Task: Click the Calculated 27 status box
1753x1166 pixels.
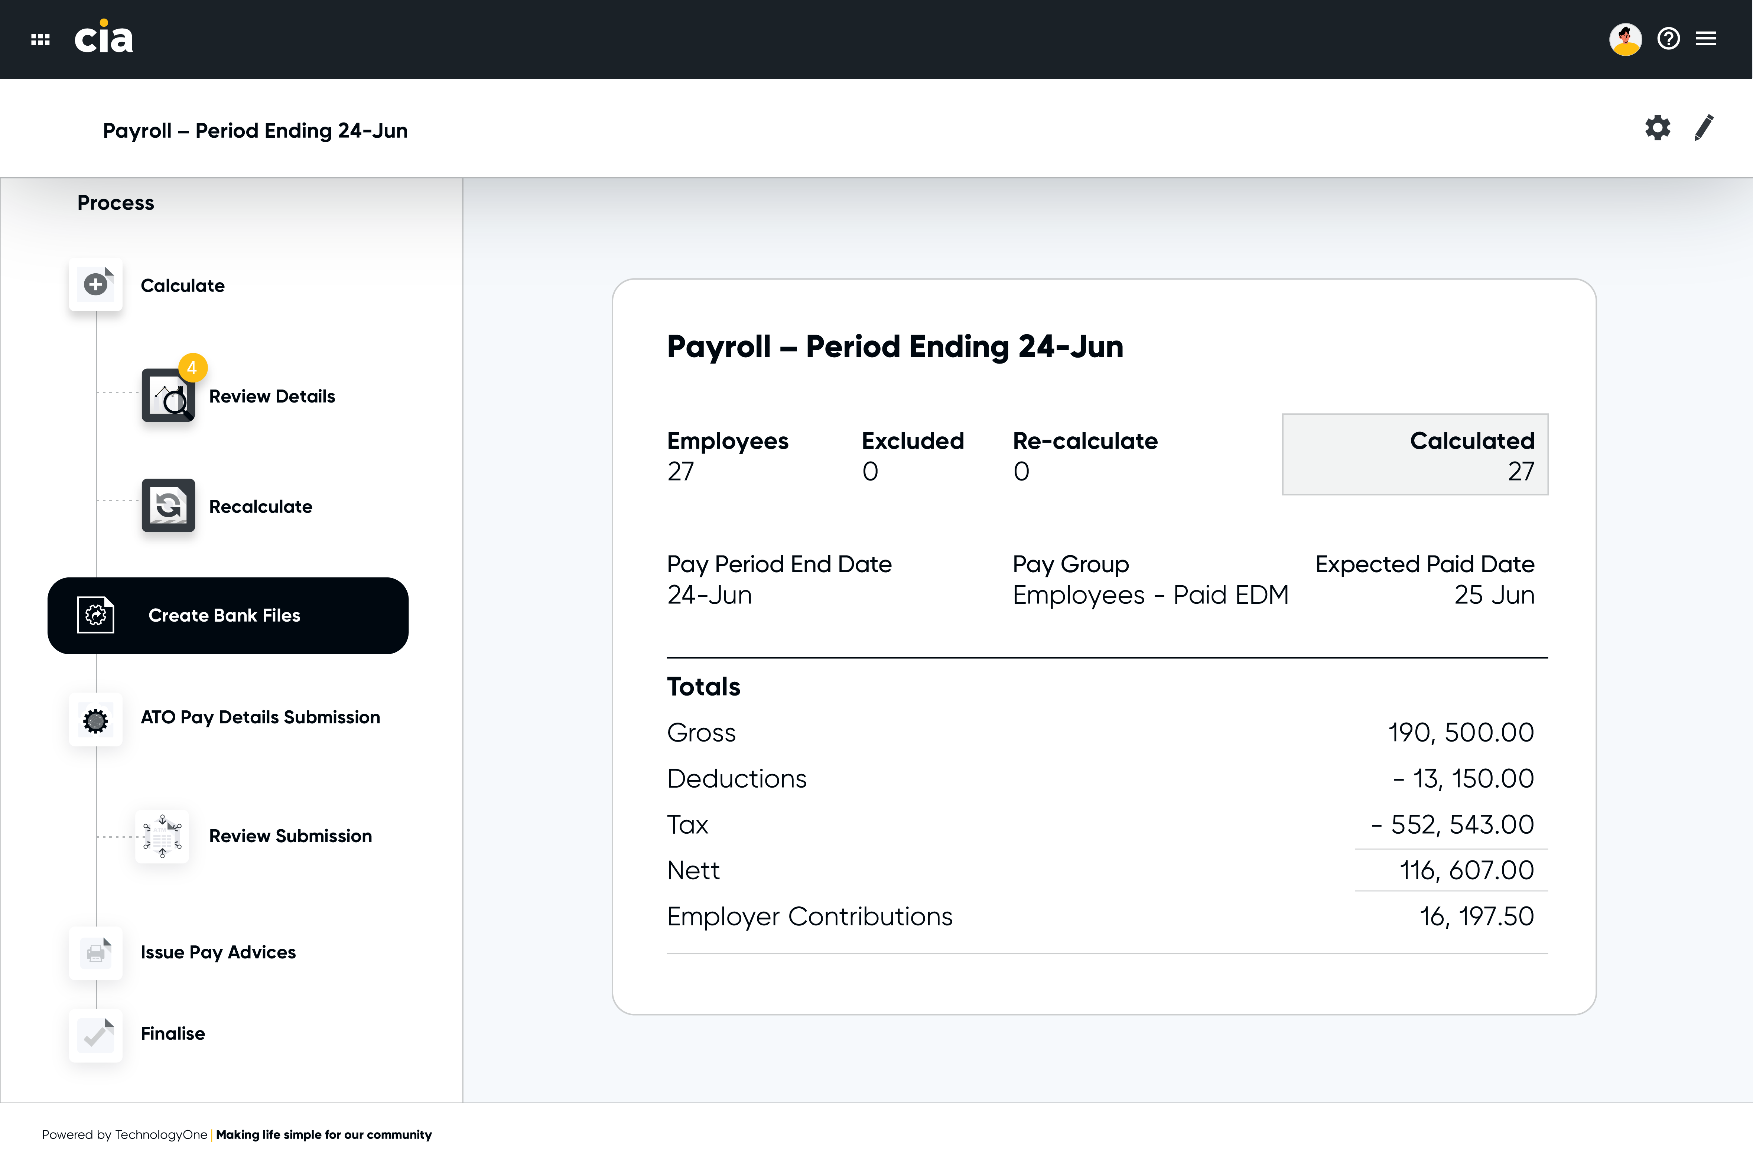Action: coord(1415,455)
